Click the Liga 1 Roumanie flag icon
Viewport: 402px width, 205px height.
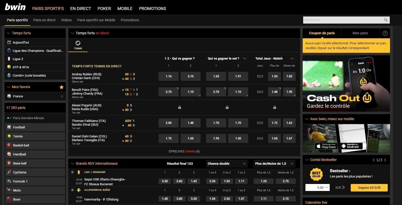click(79, 172)
